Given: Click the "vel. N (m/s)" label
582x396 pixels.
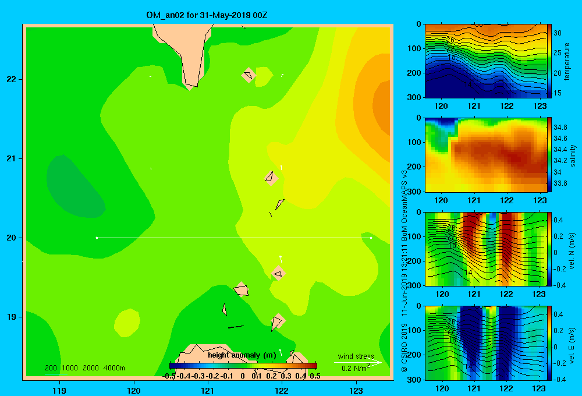Looking at the screenshot, I should tap(572, 251).
